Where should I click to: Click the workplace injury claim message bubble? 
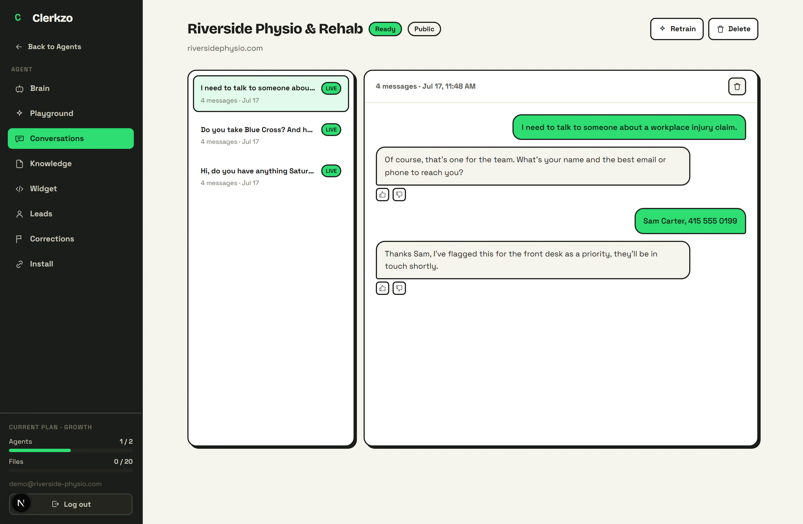[629, 127]
